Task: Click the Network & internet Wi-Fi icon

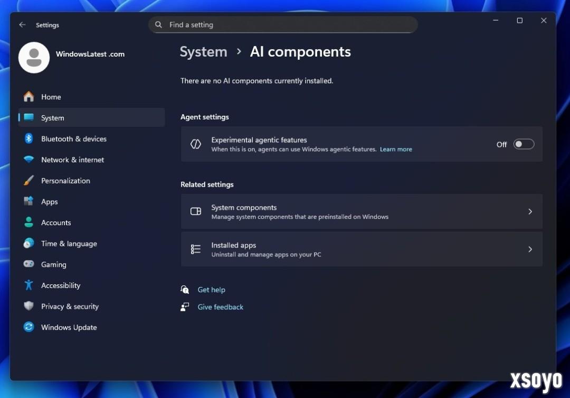Action: click(x=28, y=160)
